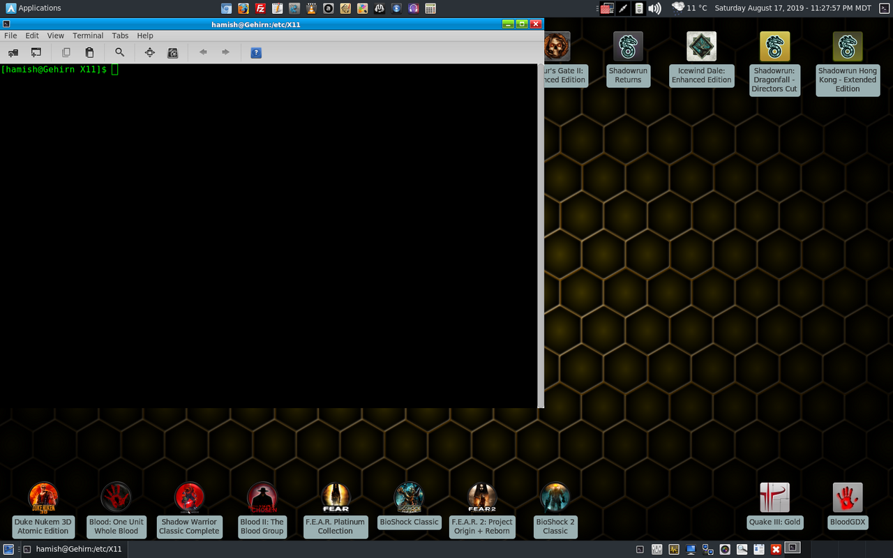
Task: Show weather details 11 °C
Action: coord(689,8)
